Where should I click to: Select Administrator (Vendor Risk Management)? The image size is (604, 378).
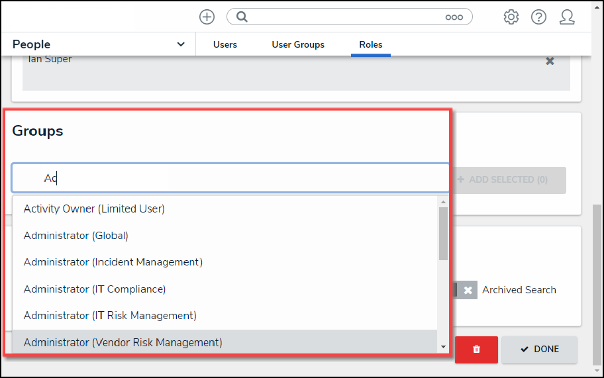click(x=123, y=342)
